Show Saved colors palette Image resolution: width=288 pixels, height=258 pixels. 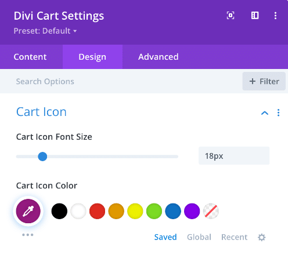click(165, 237)
